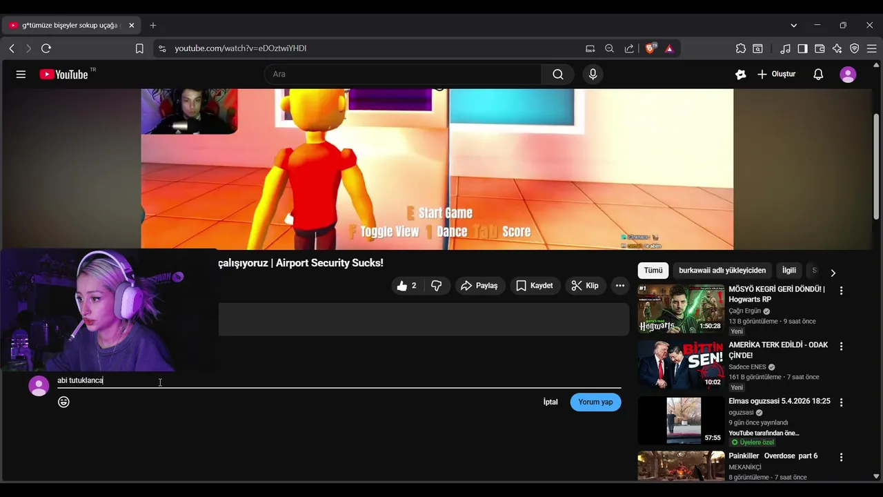Submit the comment with Yorum yap
This screenshot has height=497, width=883.
click(595, 402)
